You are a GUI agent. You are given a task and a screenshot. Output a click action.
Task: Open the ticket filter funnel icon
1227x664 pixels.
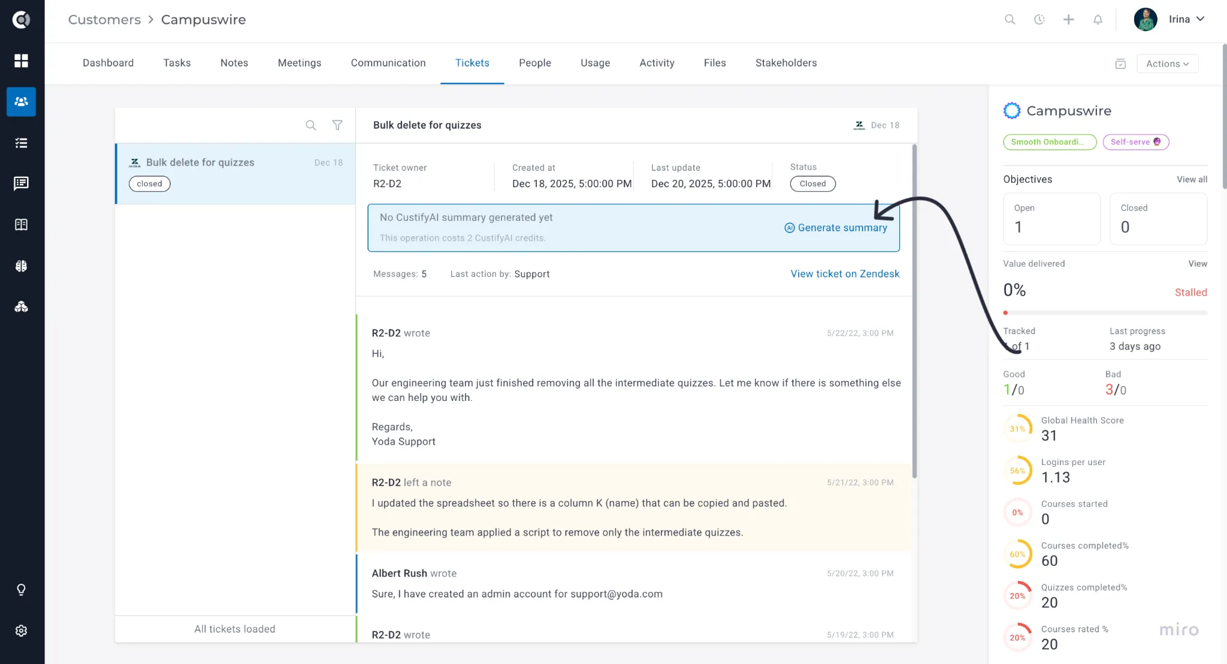[x=337, y=125]
